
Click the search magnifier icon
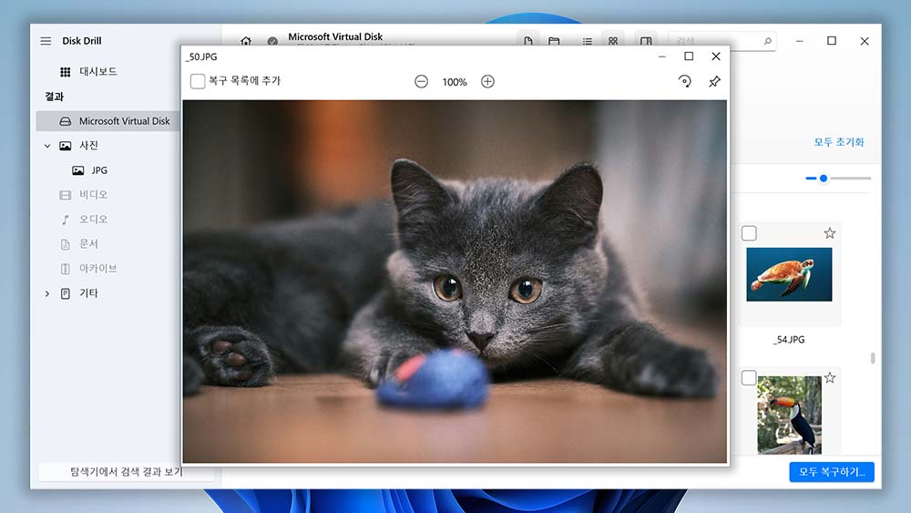767,41
